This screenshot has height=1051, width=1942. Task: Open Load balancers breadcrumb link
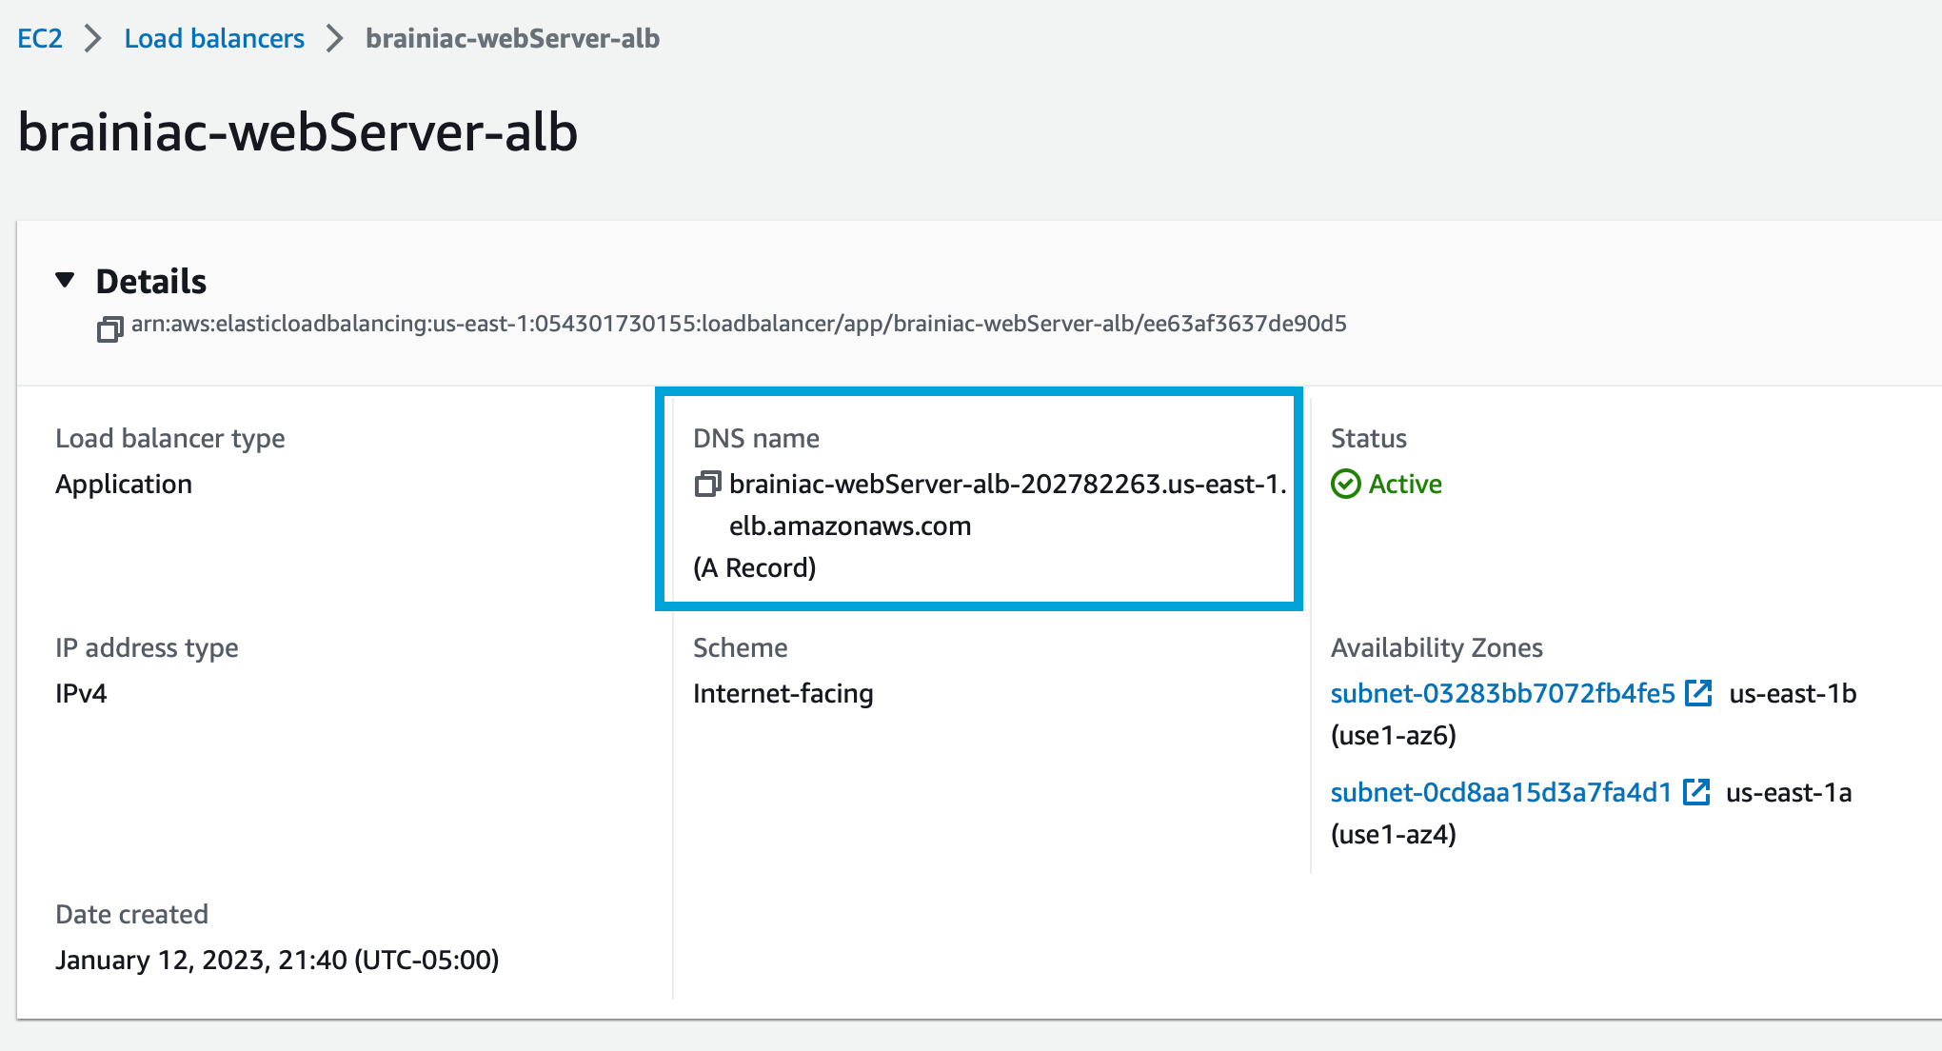click(x=214, y=38)
